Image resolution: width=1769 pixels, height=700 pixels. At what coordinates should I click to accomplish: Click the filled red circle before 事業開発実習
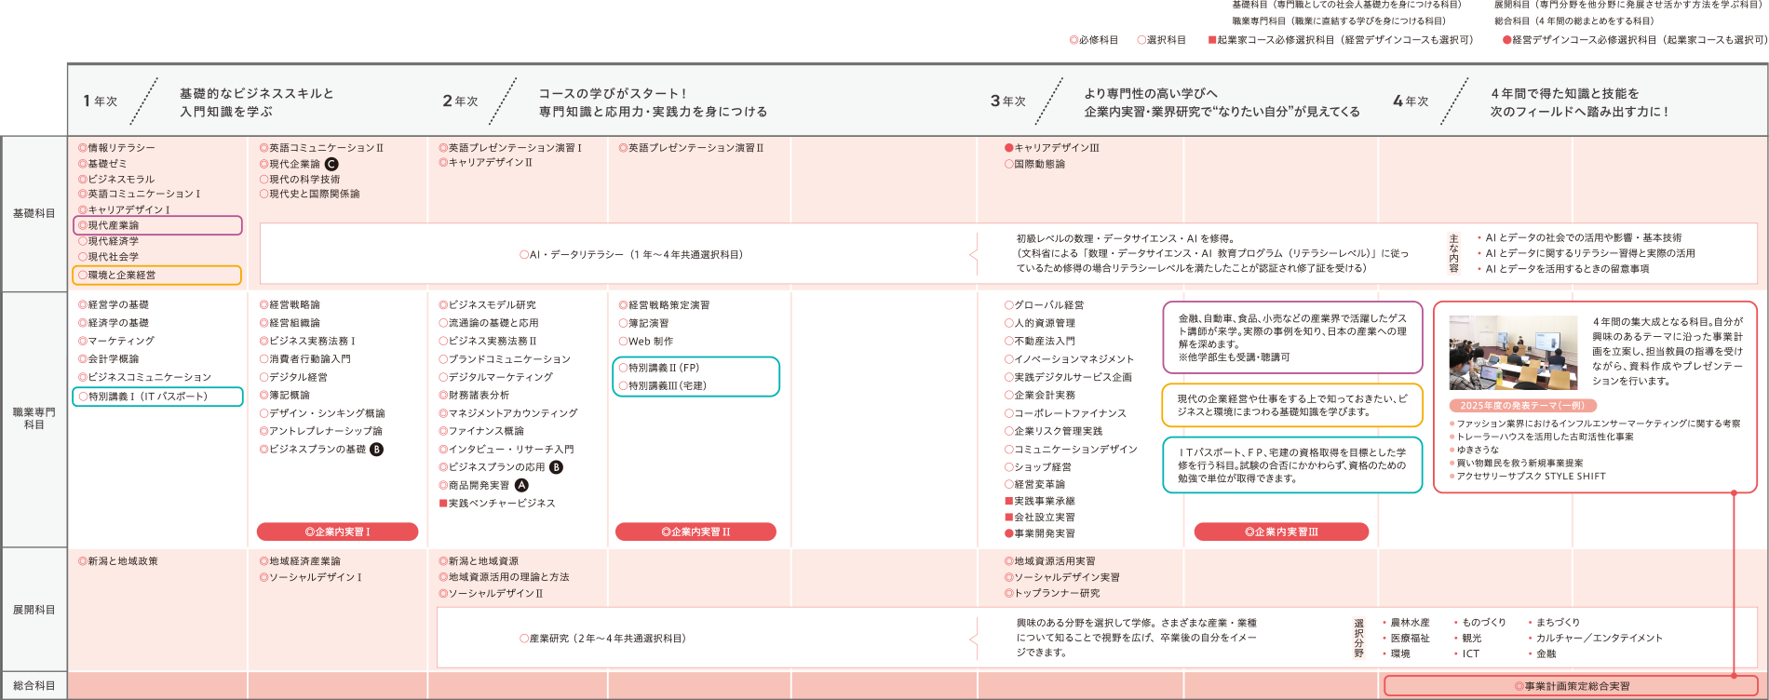coord(1008,533)
